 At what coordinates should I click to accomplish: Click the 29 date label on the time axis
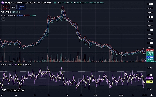[81, 95]
